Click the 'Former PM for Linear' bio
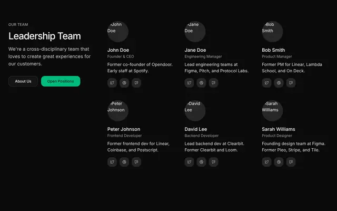This screenshot has width=337, height=211. (x=292, y=68)
